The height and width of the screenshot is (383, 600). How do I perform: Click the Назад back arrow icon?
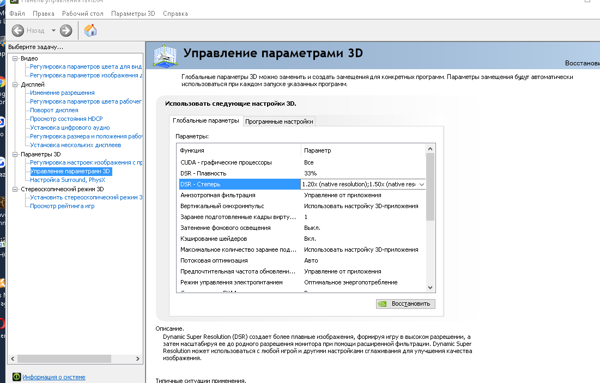(x=18, y=31)
